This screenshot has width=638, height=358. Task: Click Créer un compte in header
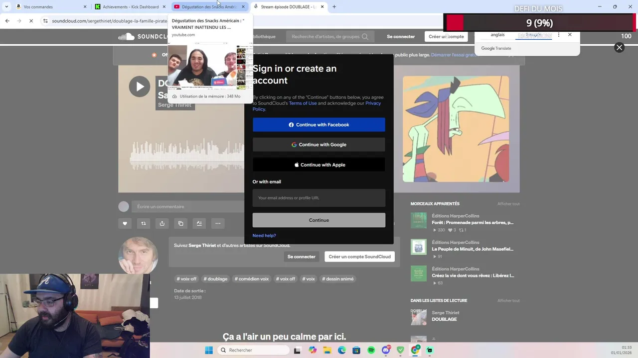pos(446,36)
